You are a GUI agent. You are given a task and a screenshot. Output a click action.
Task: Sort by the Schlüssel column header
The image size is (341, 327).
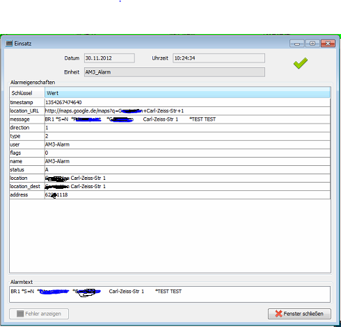(27, 93)
